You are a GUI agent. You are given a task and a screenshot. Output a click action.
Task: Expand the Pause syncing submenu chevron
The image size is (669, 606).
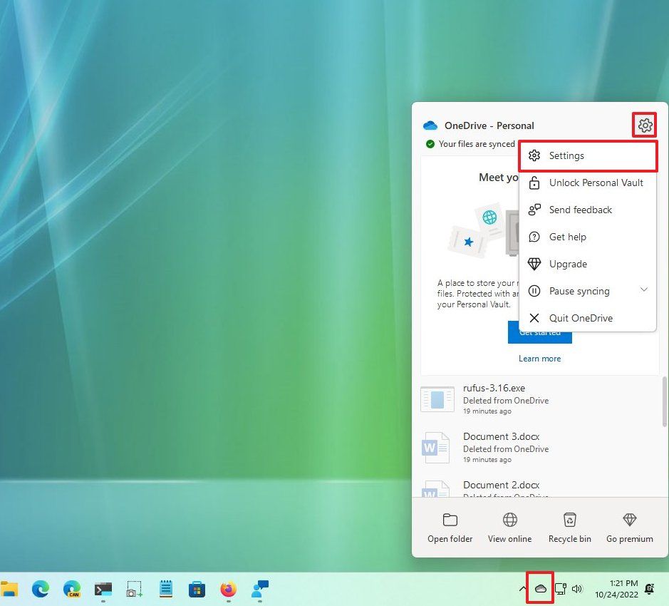pos(644,290)
